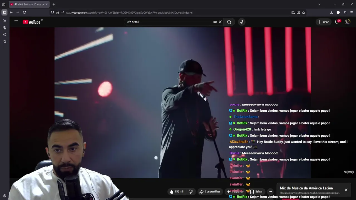356x200 pixels.
Task: Go back with the browser back arrow
Action: click(x=11, y=12)
